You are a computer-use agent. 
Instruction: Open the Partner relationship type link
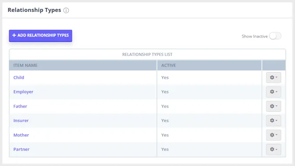(21, 149)
